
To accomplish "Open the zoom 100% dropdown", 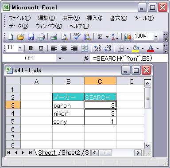I will click(156, 36).
